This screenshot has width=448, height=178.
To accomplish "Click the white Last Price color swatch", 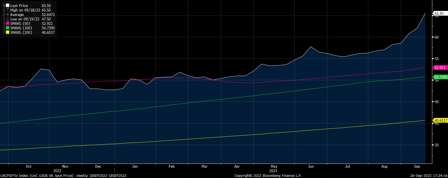I will tap(8, 6).
